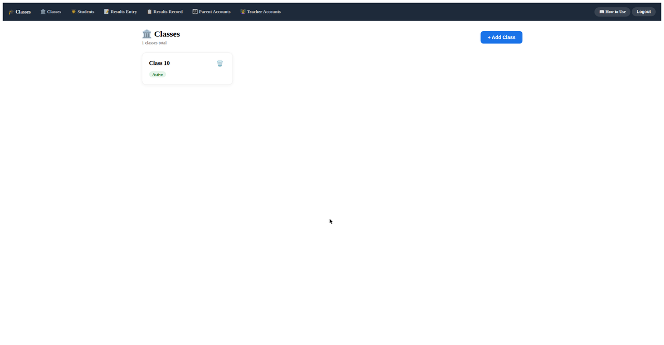This screenshot has height=345, width=664.
Task: Open the Students page
Action: [82, 11]
